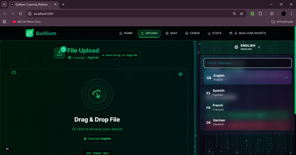Click the Next.js dev tools N badge

coord(7,149)
